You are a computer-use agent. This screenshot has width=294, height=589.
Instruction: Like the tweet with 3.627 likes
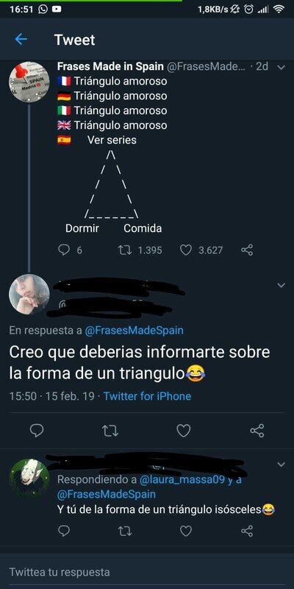click(x=186, y=250)
